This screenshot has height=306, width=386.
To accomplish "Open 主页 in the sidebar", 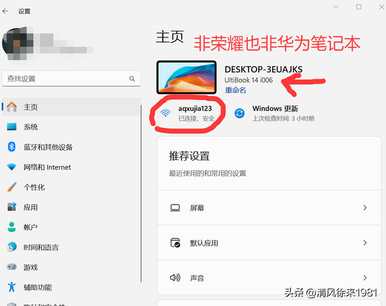I will (71, 107).
